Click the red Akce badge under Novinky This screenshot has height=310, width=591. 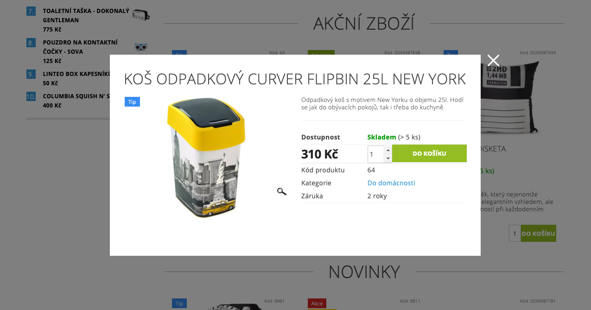pos(317,304)
